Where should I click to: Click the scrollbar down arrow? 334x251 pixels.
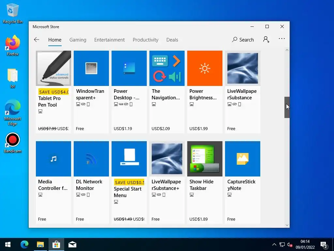287,225
